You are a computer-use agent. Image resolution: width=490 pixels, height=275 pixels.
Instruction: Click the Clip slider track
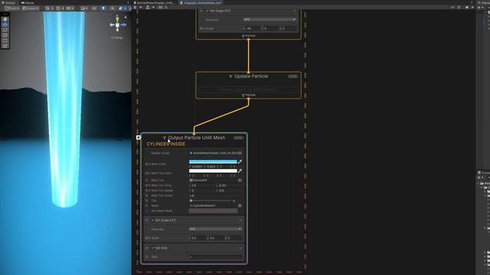click(212, 201)
